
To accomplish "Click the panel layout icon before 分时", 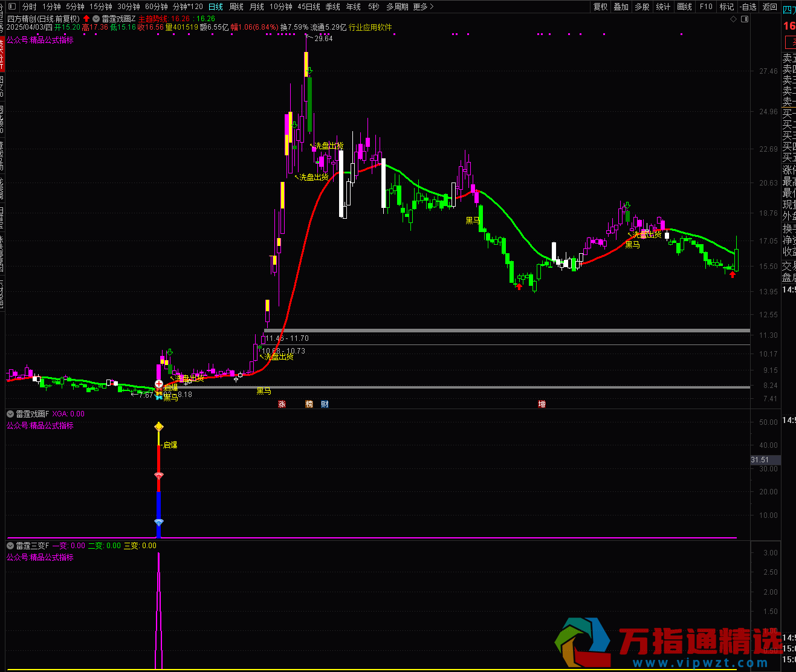I will [12, 7].
